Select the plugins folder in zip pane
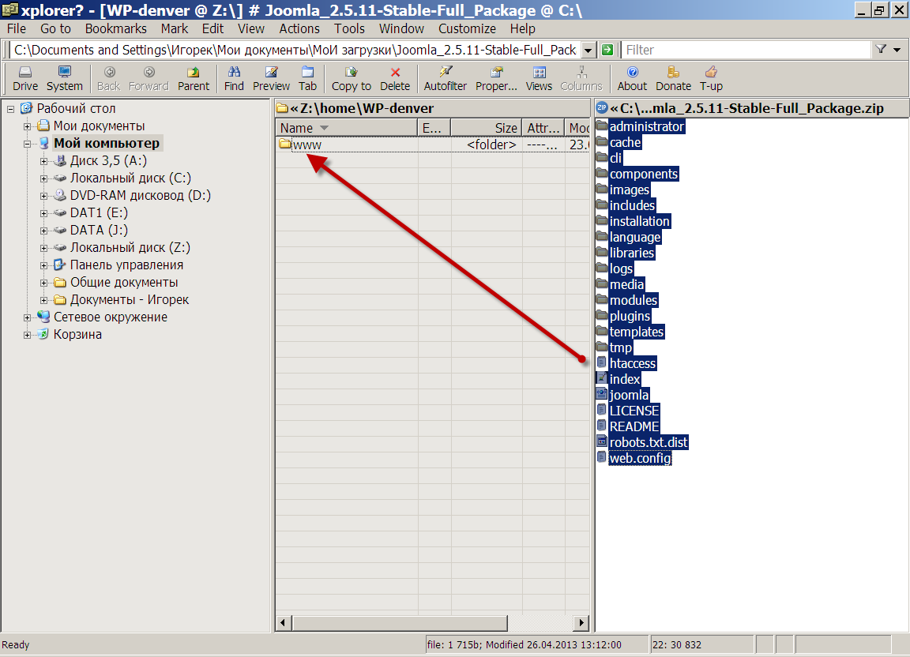 630,316
